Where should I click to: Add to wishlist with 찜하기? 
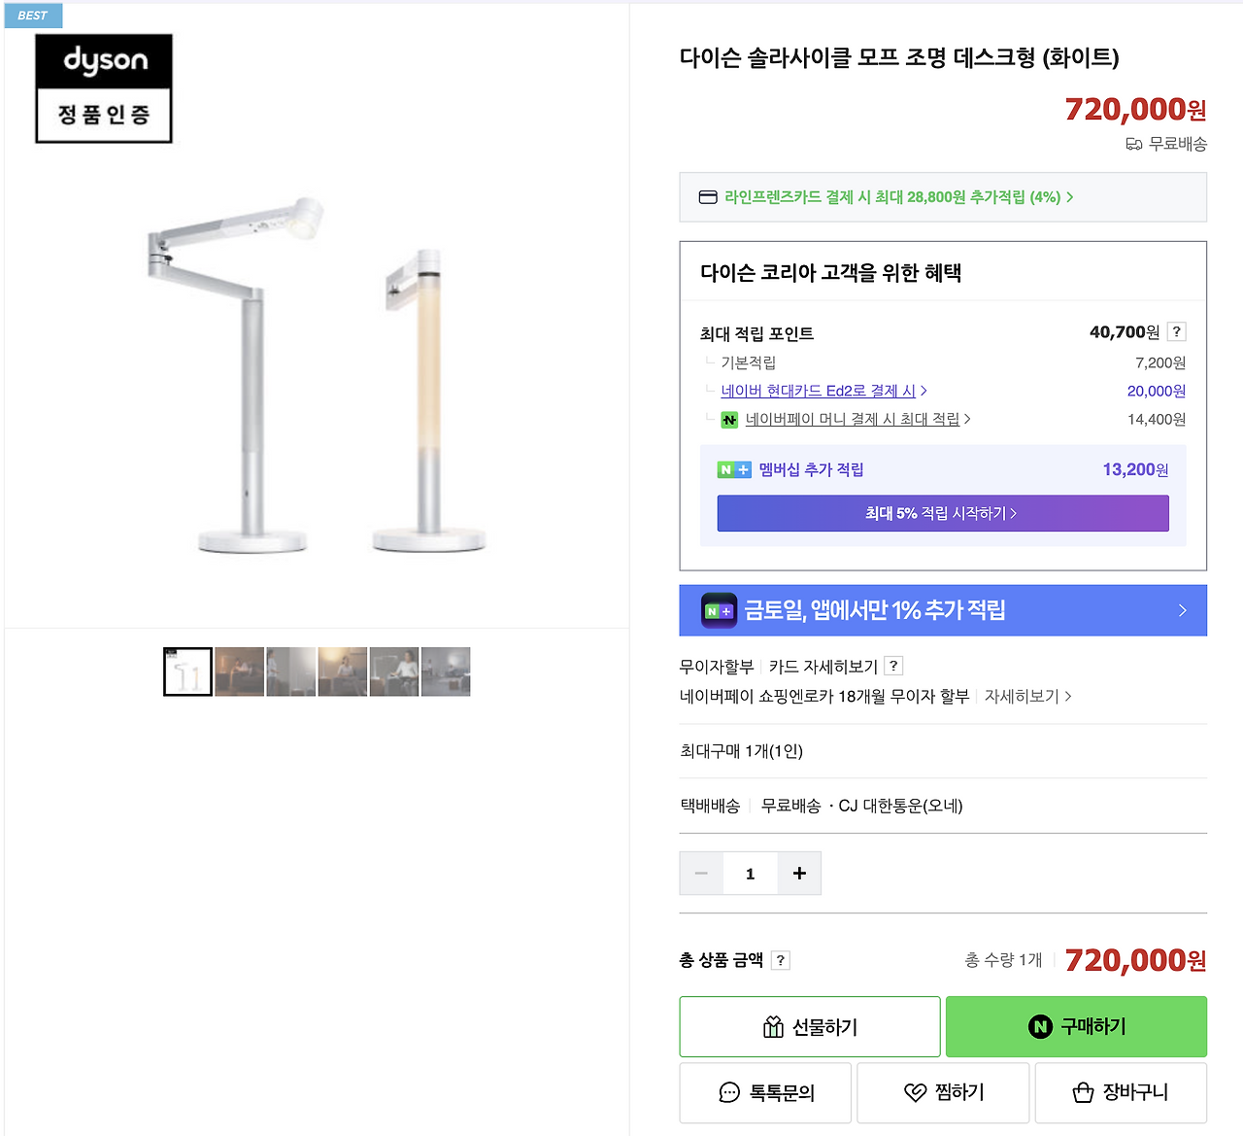pos(943,1092)
